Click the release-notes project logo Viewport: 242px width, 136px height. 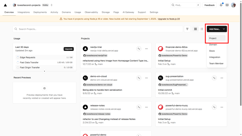(85, 107)
